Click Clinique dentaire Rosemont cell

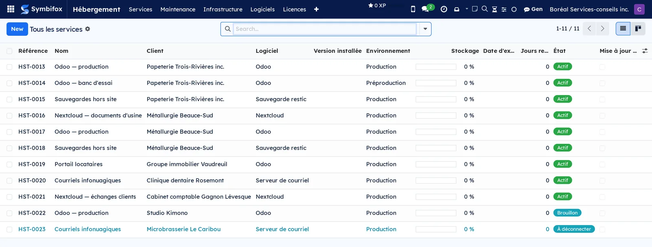[x=185, y=180]
